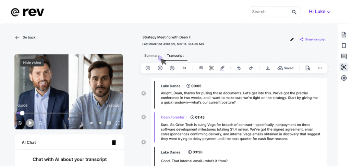351x166 pixels.
Task: Go back to previous page
Action: 25,38
